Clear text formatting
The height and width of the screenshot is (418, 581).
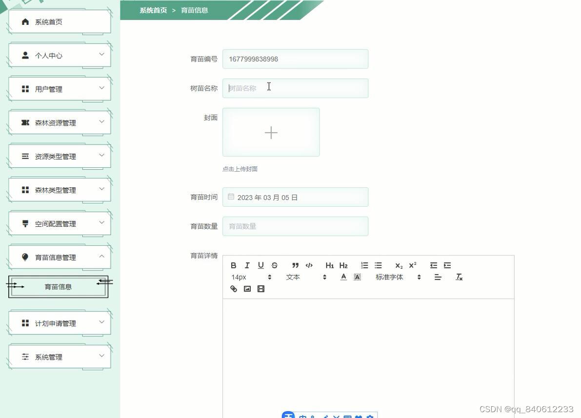(459, 277)
